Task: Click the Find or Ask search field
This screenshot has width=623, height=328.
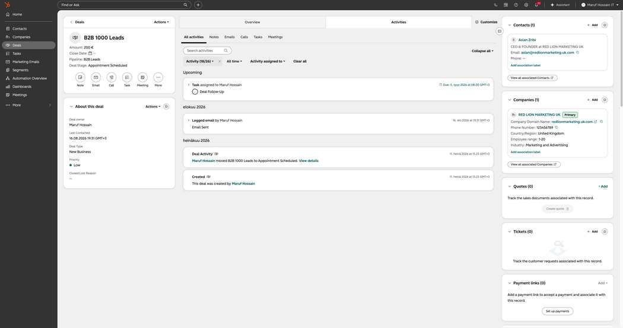Action: click(x=124, y=5)
